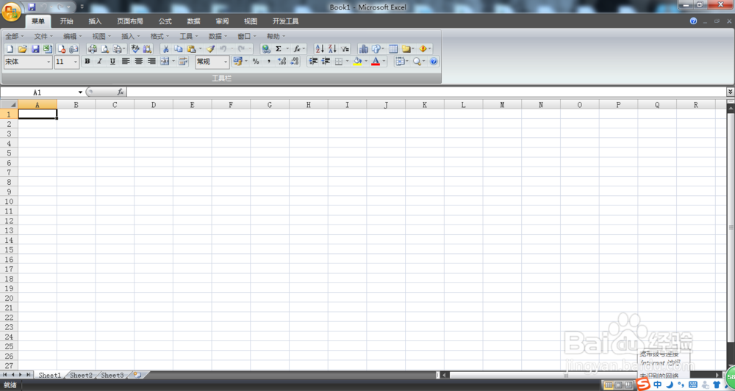This screenshot has width=735, height=391.
Task: Click the Select All corner button
Action: point(9,104)
